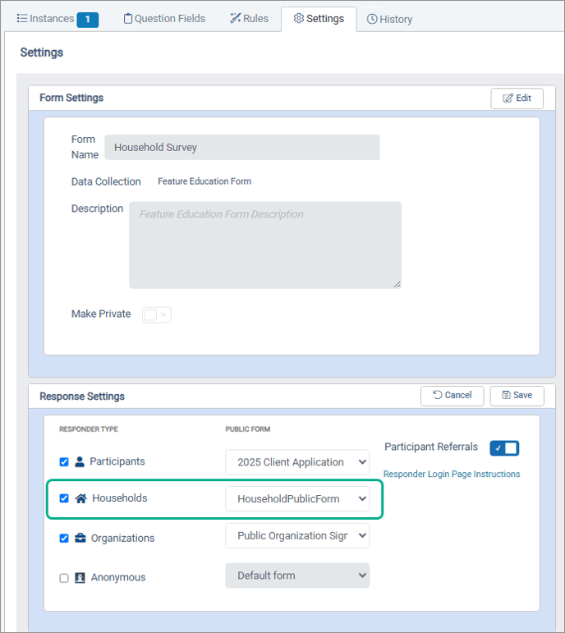Viewport: 565px width, 633px height.
Task: Open Responder Login Page Instructions link
Action: [x=451, y=474]
